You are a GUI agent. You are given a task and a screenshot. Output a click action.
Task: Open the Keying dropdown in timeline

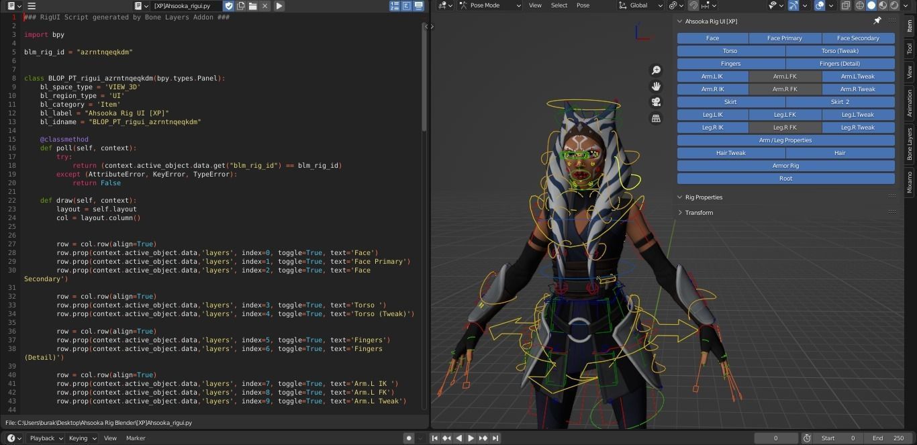coord(82,438)
